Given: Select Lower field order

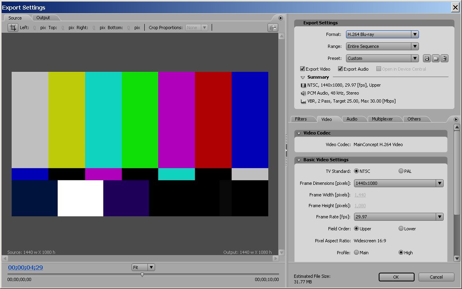Looking at the screenshot, I should click(x=401, y=229).
